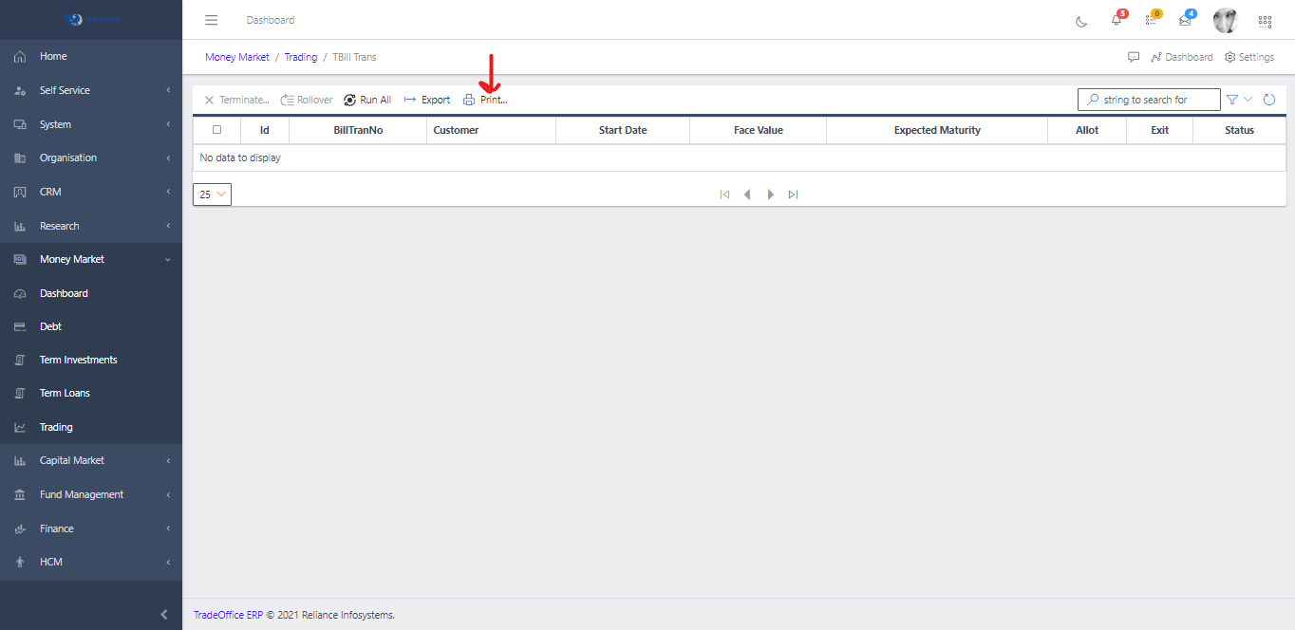Viewport: 1295px width, 630px height.
Task: Toggle dark mode moon icon
Action: (1081, 21)
